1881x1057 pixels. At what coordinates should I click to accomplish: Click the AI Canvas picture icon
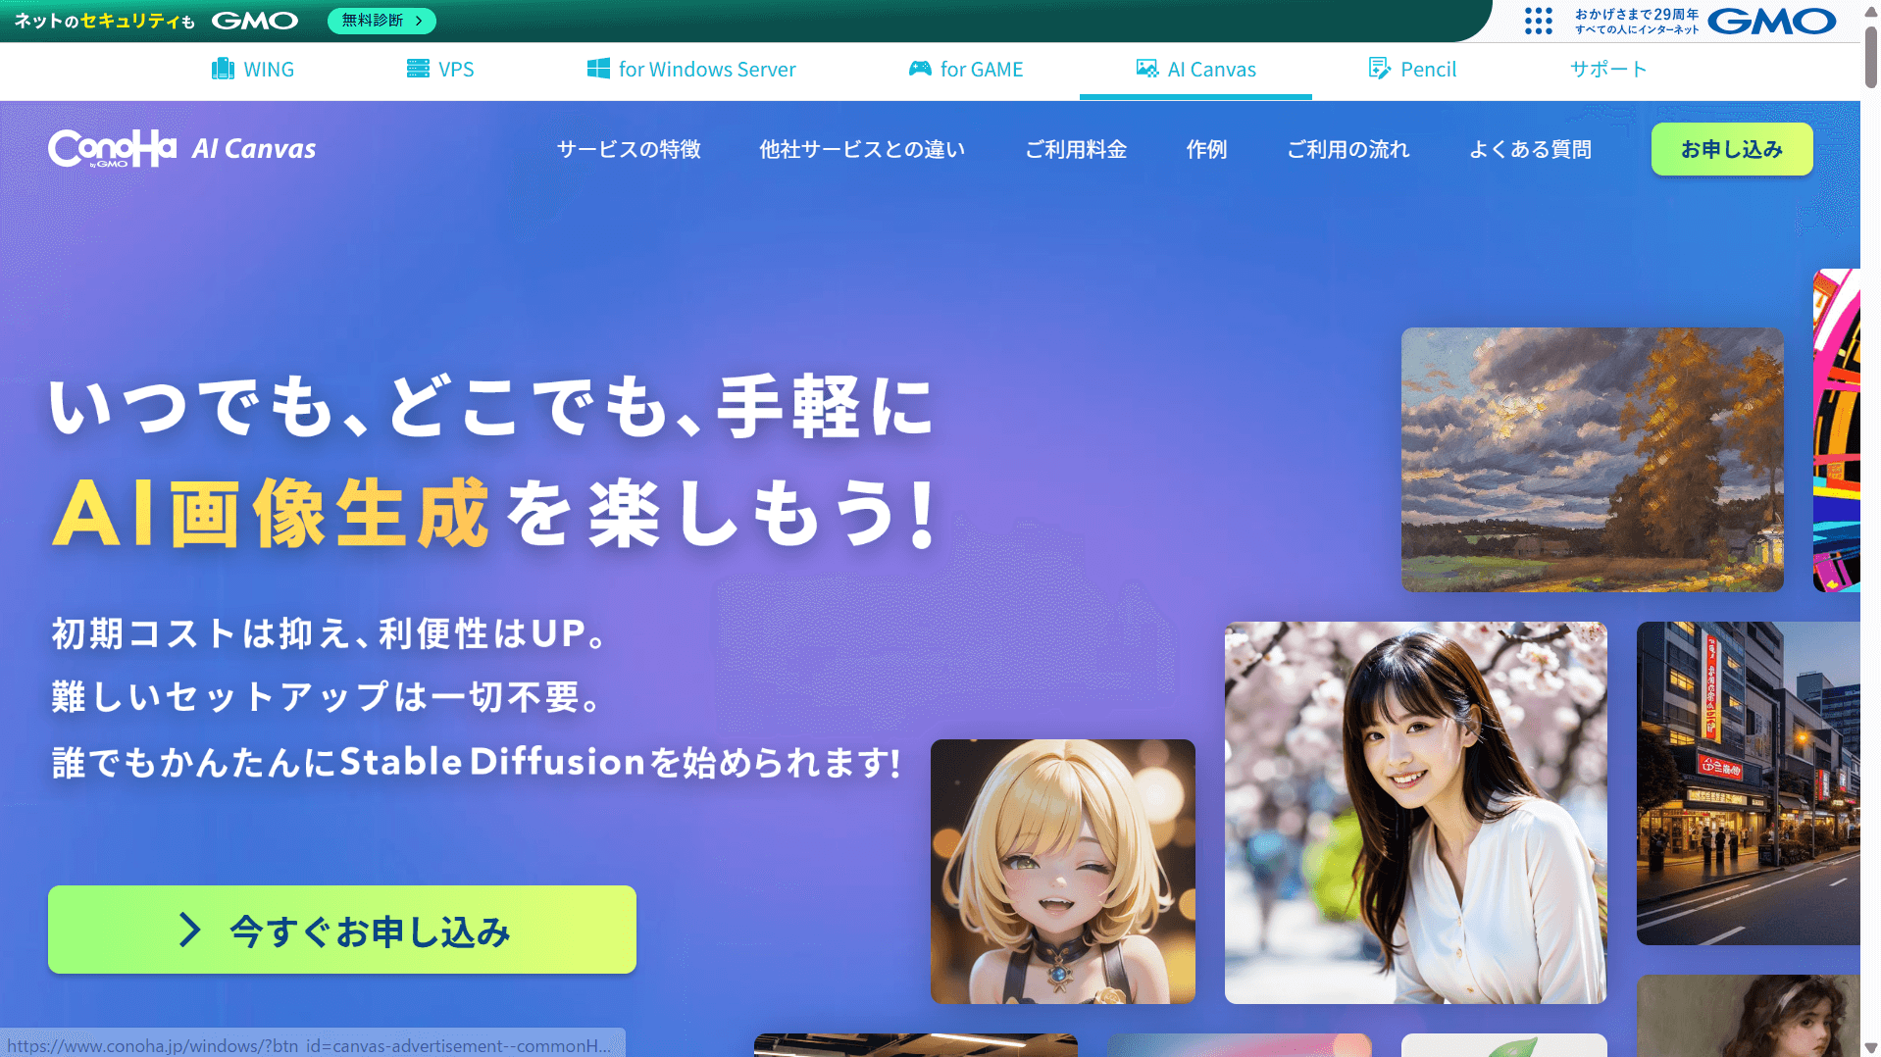pos(1147,69)
